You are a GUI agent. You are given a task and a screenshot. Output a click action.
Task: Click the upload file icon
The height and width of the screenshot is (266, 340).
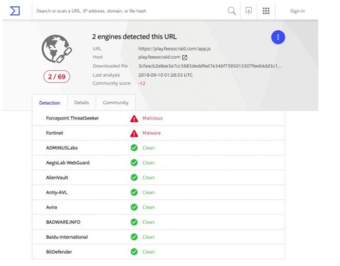(x=248, y=11)
